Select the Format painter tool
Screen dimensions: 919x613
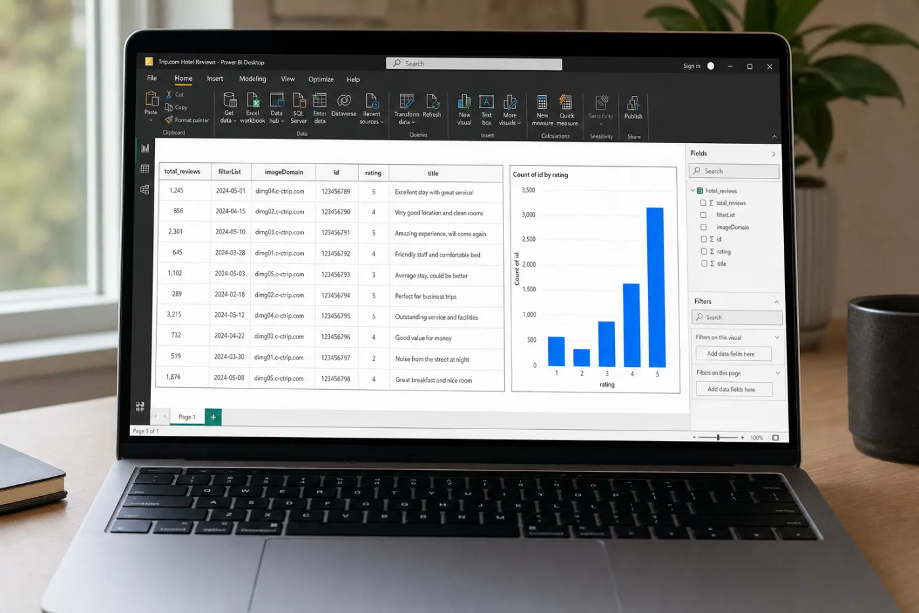coord(187,120)
